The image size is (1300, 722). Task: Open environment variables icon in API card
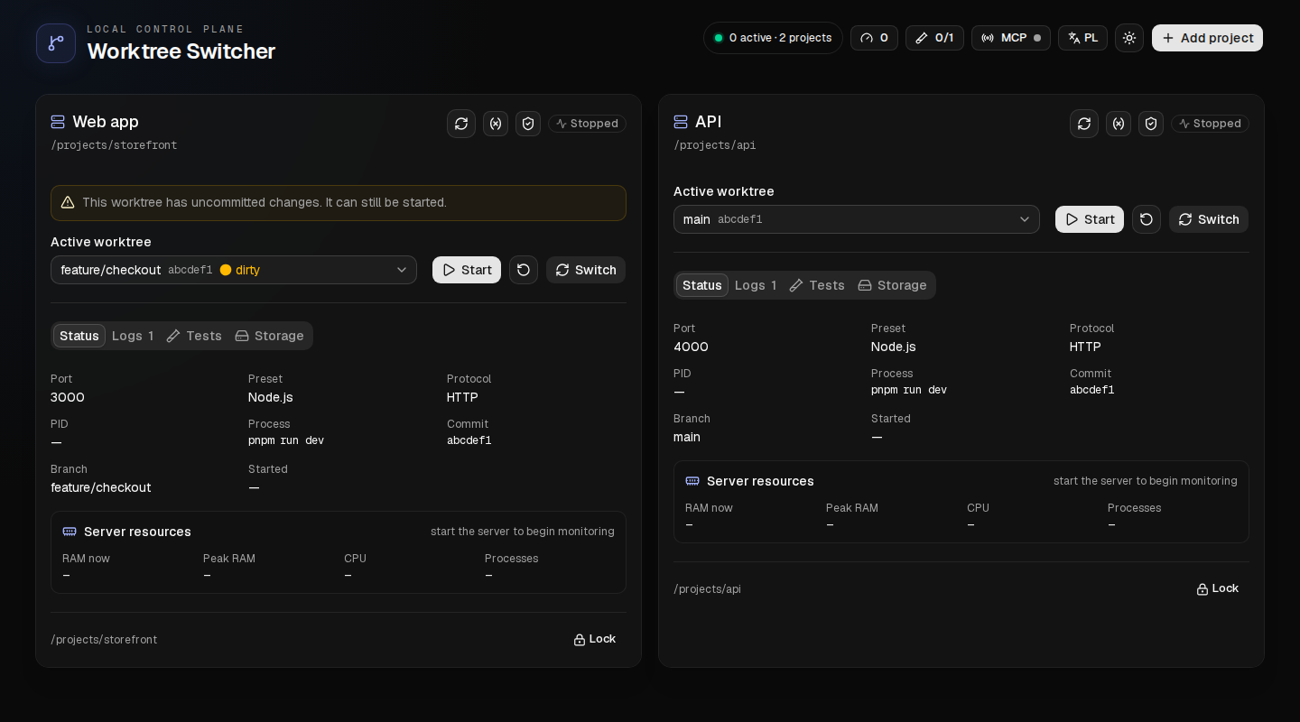(x=1119, y=124)
